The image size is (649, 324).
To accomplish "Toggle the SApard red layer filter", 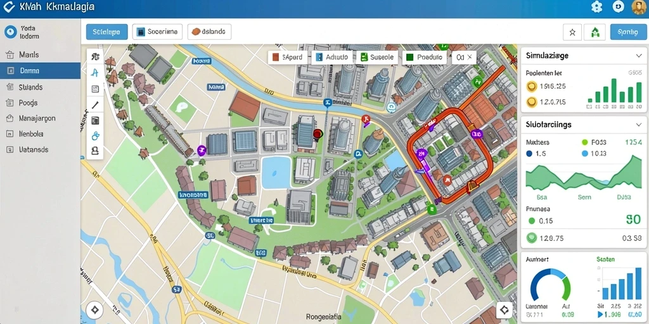I will [x=287, y=57].
